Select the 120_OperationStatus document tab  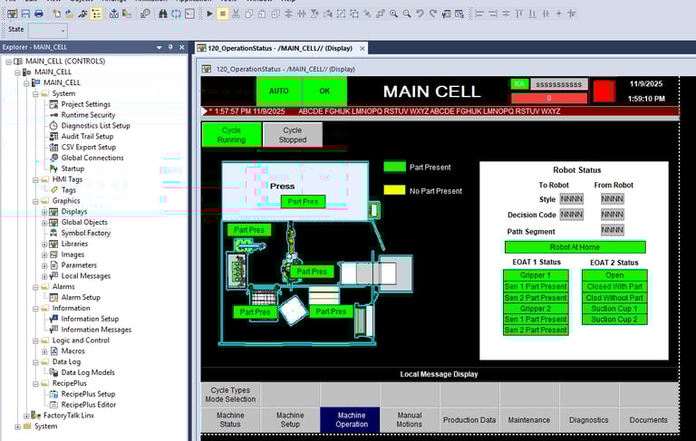coord(280,47)
